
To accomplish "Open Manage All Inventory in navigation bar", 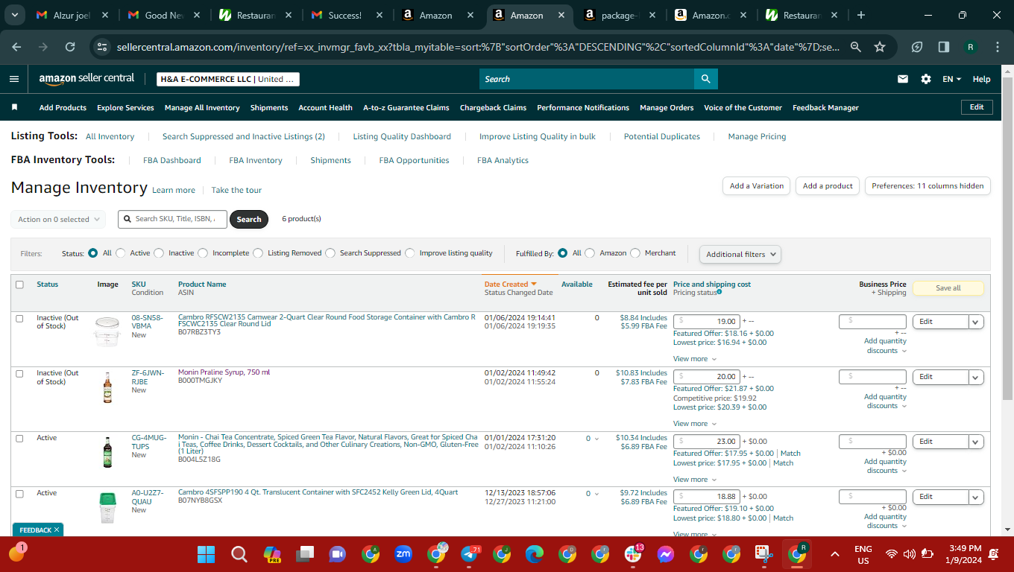I will [202, 107].
